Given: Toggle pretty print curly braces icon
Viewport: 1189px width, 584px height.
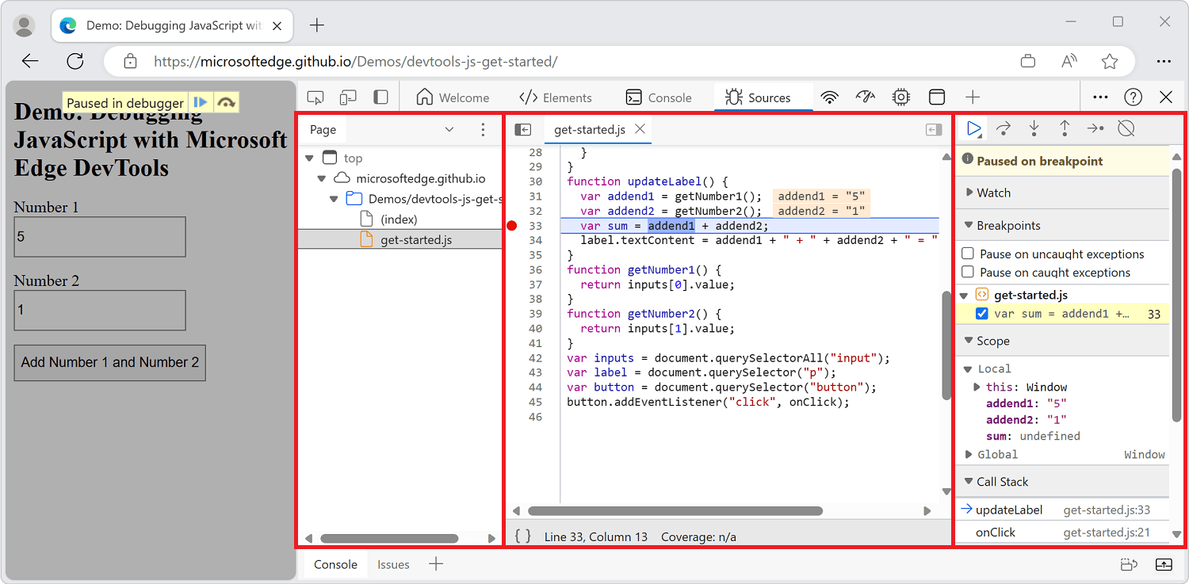Looking at the screenshot, I should pos(522,536).
